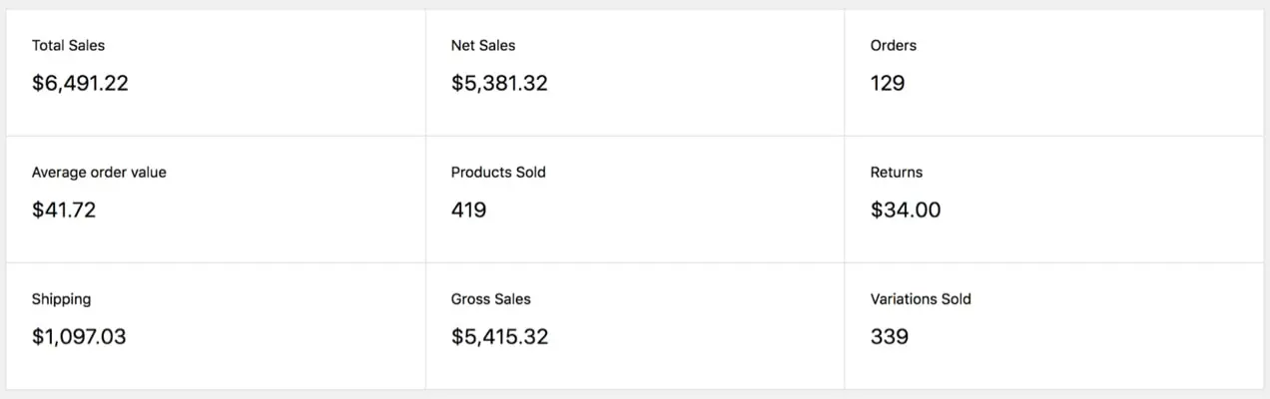The width and height of the screenshot is (1270, 399).
Task: Click the $41.72 average order amount
Action: (64, 210)
